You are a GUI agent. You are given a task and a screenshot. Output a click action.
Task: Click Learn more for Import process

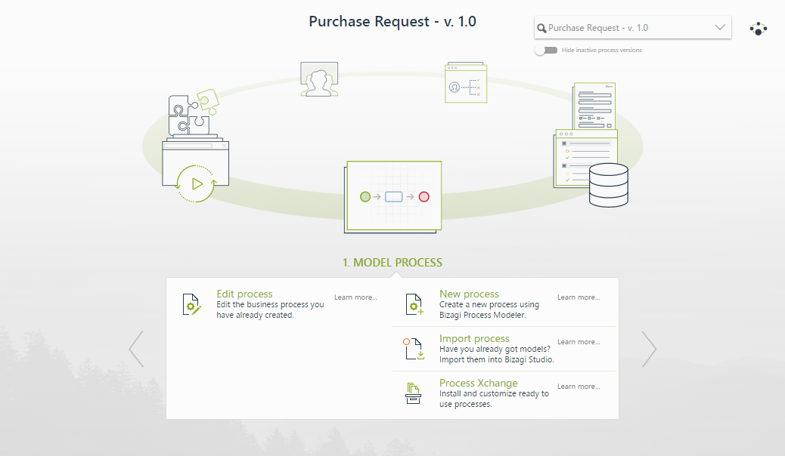(579, 341)
